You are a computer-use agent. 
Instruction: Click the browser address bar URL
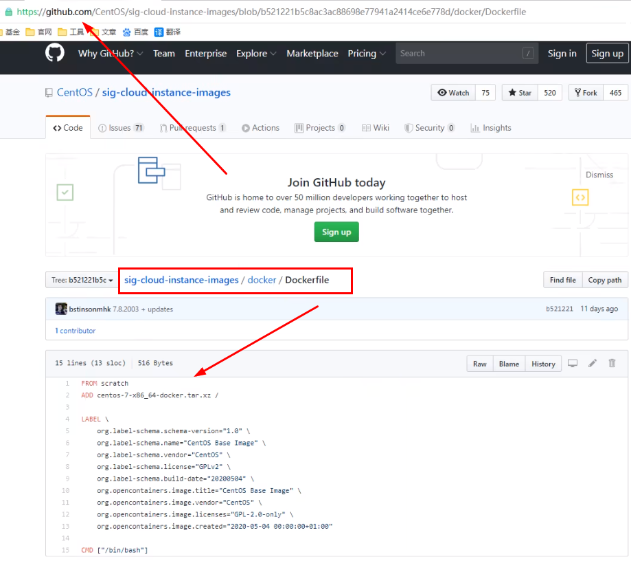[x=271, y=12]
